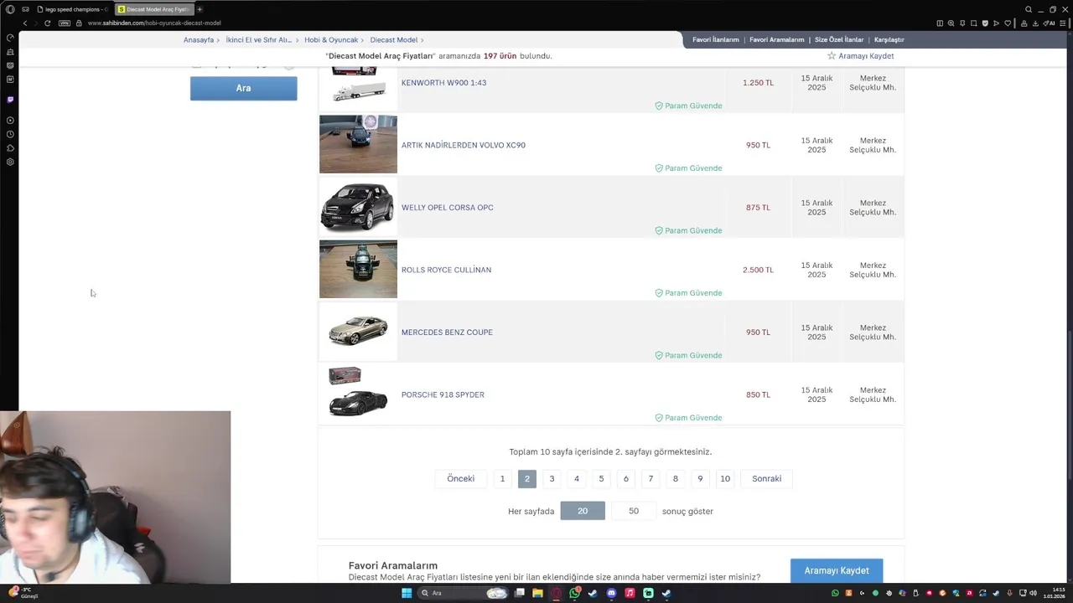Go to the Sonraki page

pos(766,478)
